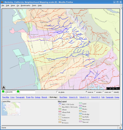Select the zoom out radio button
The height and width of the screenshot is (130, 123).
[104, 92]
